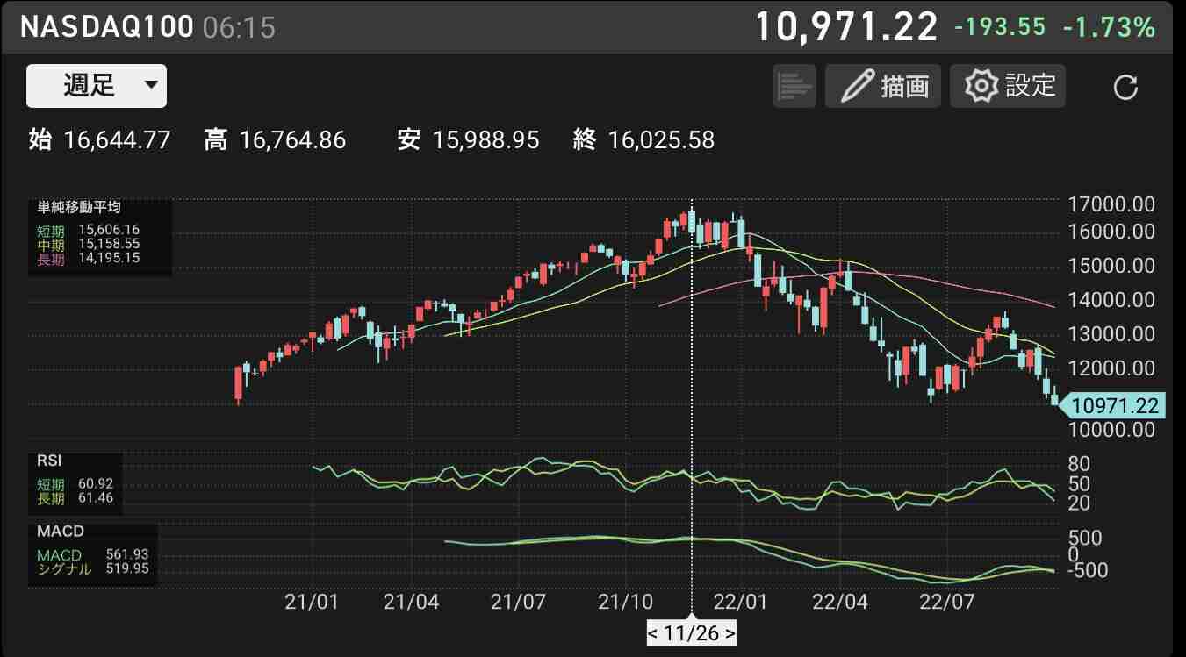Viewport: 1186px width, 657px height.
Task: Click the opening price 16,644.77
Action: pyautogui.click(x=118, y=139)
